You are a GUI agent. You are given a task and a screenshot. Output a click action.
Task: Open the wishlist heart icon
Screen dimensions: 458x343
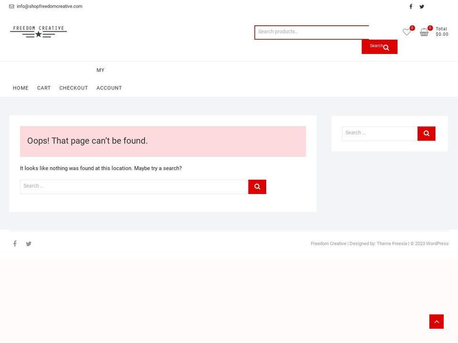pyautogui.click(x=406, y=32)
